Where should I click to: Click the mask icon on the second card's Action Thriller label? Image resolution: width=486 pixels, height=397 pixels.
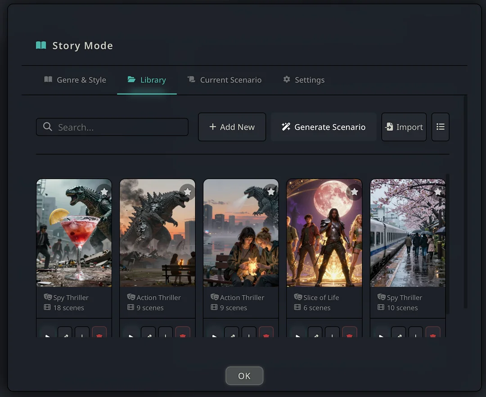click(131, 297)
